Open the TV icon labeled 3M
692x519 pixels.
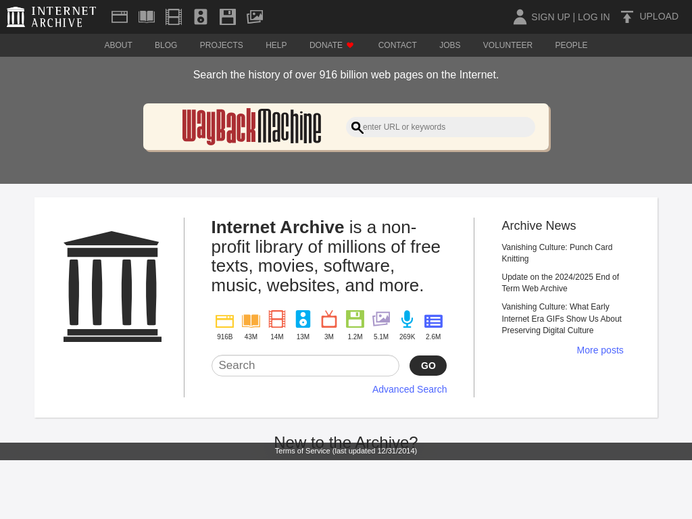coord(329,319)
